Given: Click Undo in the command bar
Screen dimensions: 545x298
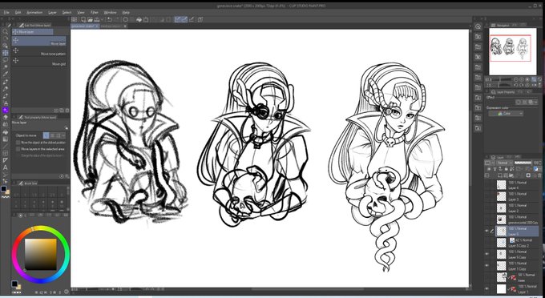Looking at the screenshot, I should [x=109, y=19].
